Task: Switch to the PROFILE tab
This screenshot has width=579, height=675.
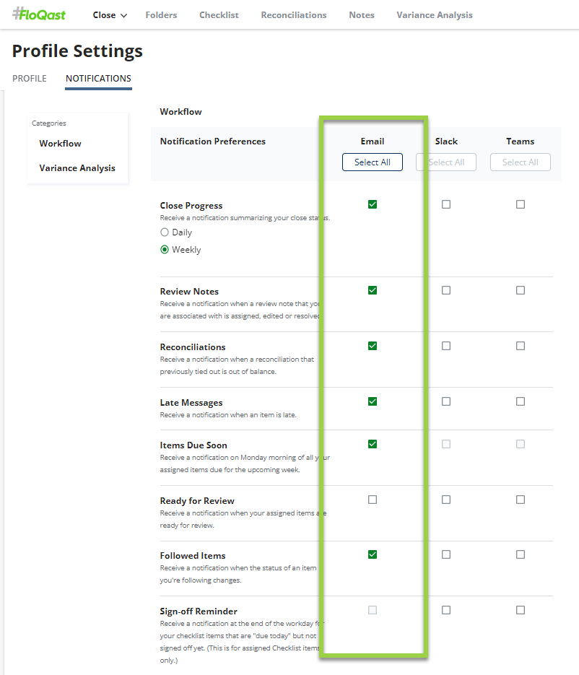Action: coord(30,79)
